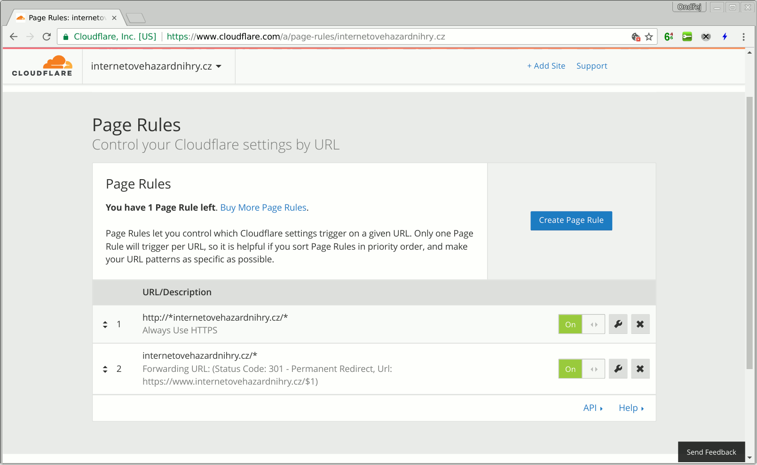The height and width of the screenshot is (465, 757).
Task: Bookmark this page with the star icon
Action: pyautogui.click(x=649, y=37)
